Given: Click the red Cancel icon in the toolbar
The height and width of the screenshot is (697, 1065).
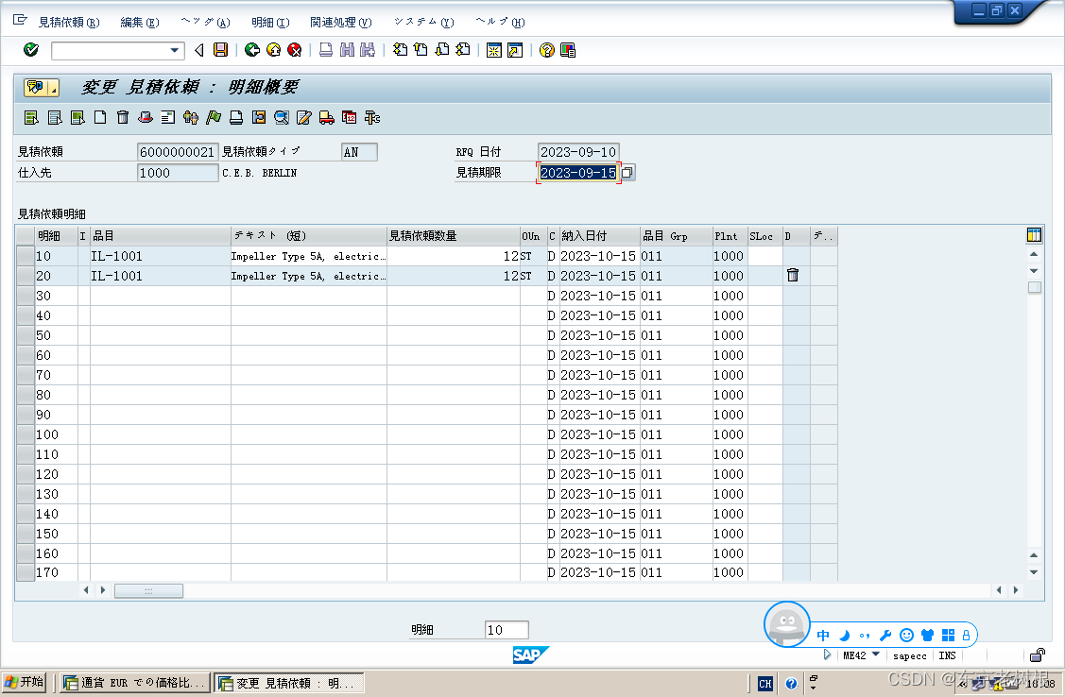Looking at the screenshot, I should click(x=294, y=50).
